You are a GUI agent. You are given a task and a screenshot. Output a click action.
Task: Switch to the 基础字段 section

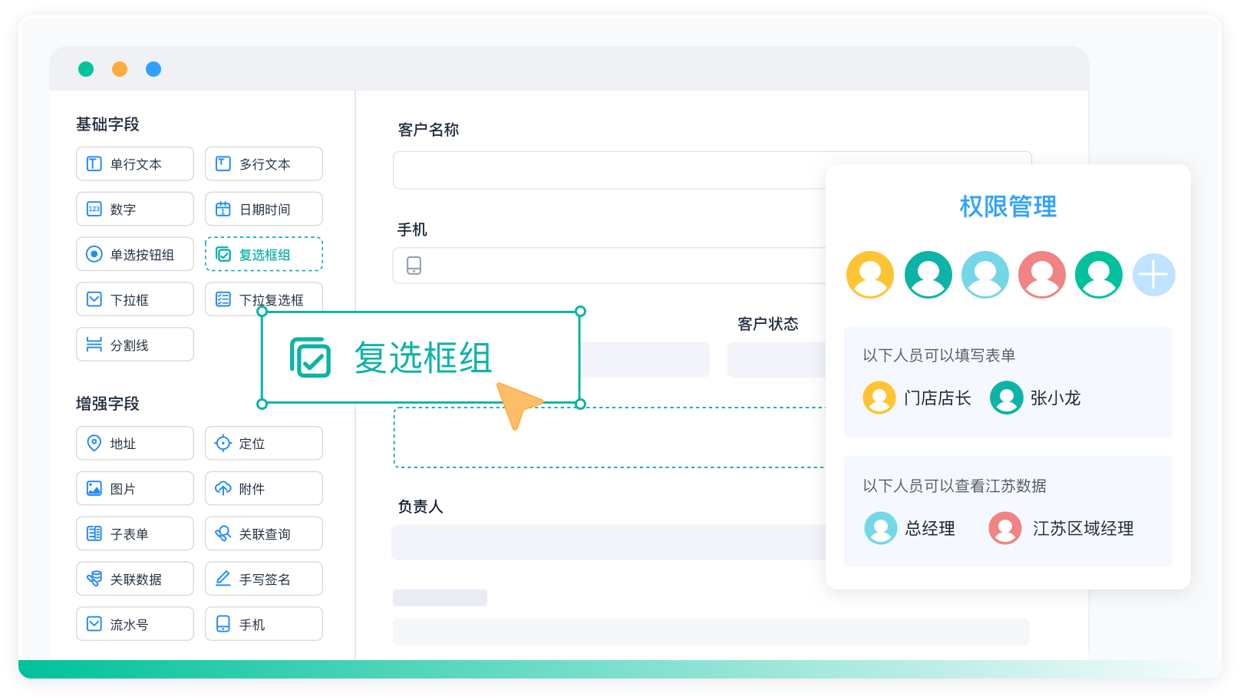pos(107,124)
